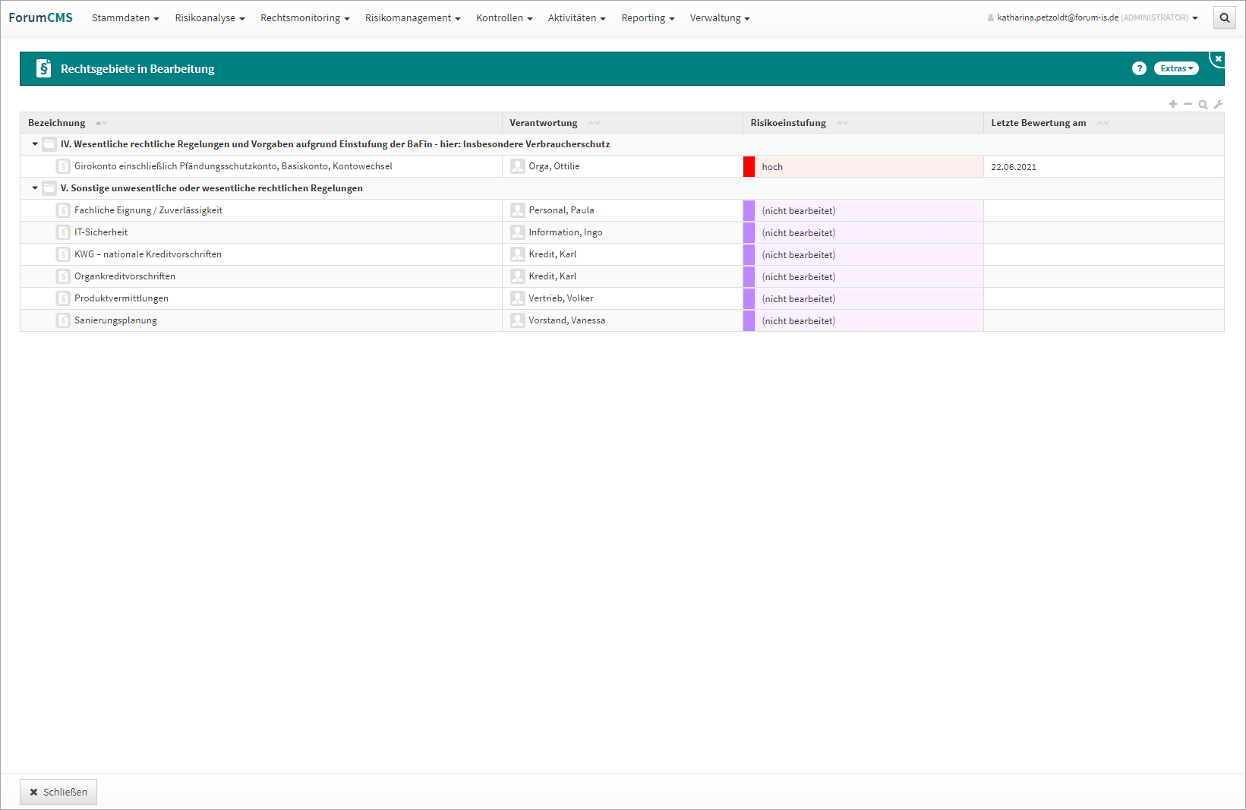Open the Rechtsmonitoring menu
The image size is (1246, 810).
tap(304, 18)
